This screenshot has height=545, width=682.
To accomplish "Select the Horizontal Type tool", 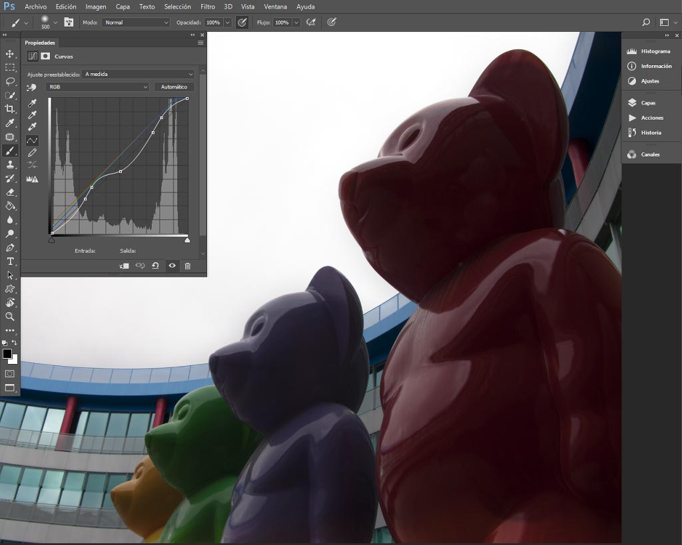I will click(x=9, y=262).
